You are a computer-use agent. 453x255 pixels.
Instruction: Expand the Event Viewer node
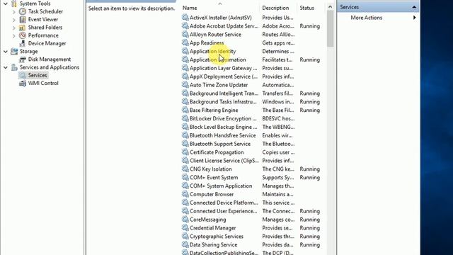pyautogui.click(x=14, y=20)
